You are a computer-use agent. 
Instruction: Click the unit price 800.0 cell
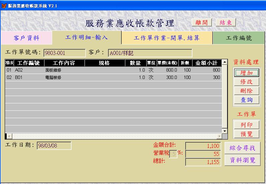point(167,70)
